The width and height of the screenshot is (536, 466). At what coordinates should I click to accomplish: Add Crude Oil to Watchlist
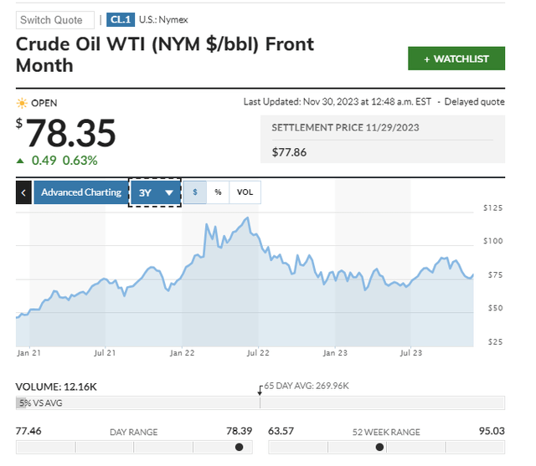[x=456, y=59]
